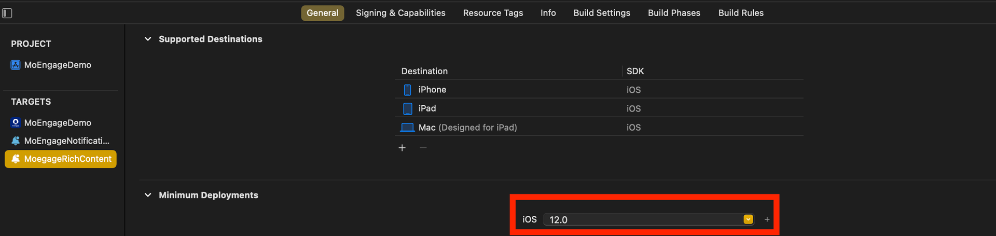Click the iPhone device icon
Screen dimensions: 996x236
[x=407, y=90]
